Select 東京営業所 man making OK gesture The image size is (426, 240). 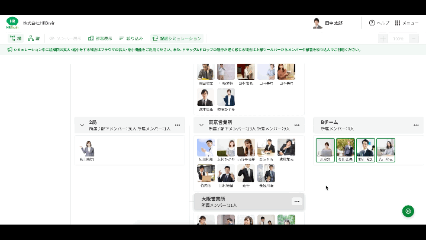click(226, 173)
